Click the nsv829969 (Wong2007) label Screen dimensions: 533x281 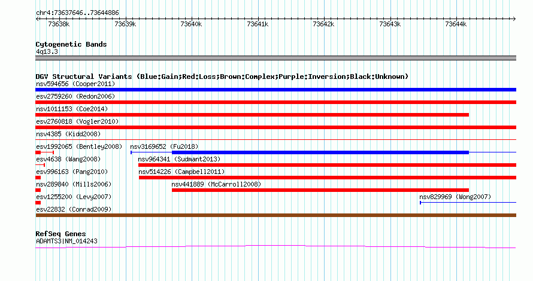point(455,197)
